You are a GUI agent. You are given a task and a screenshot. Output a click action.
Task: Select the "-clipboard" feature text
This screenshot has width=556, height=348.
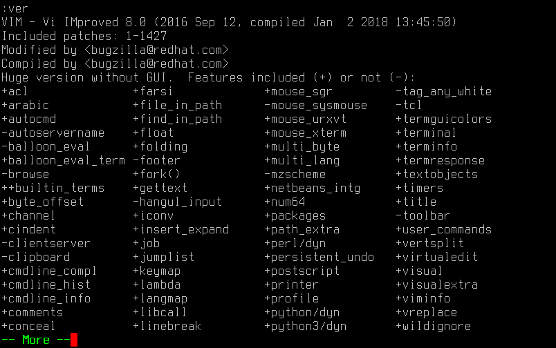coord(36,257)
